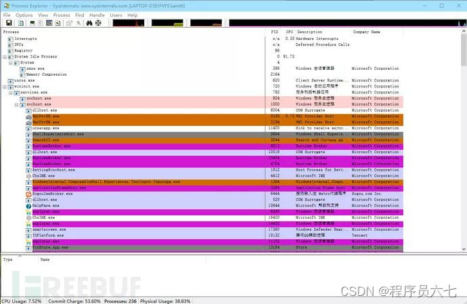Image resolution: width=467 pixels, height=304 pixels.
Task: Collapse the System Idle Process tree node
Action: point(5,57)
